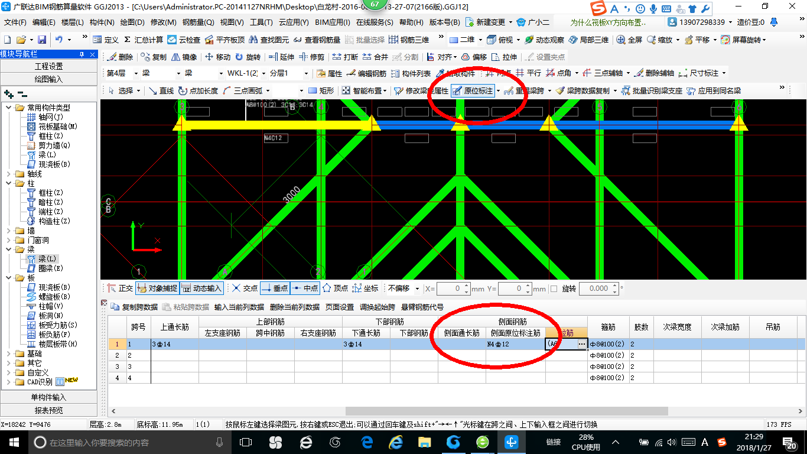The image size is (807, 454).
Task: Select the 复制 copy tool
Action: tap(154, 57)
